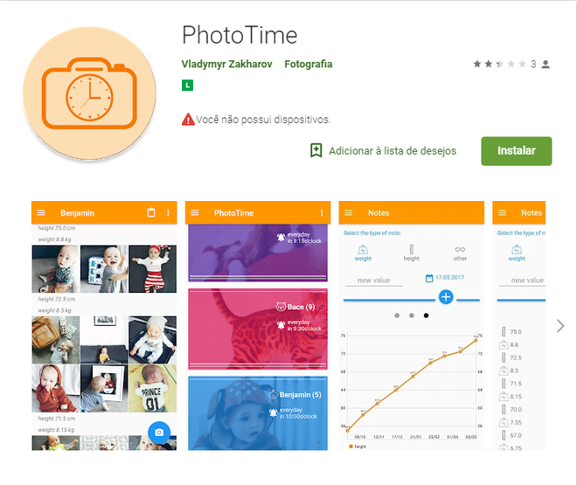
Task: Click the red warning triangle icon
Action: tap(188, 119)
